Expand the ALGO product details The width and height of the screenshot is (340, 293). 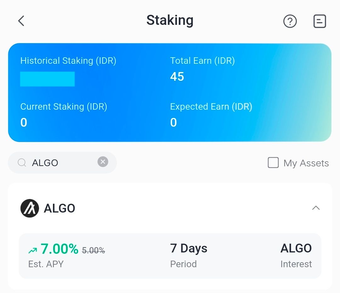pos(316,208)
